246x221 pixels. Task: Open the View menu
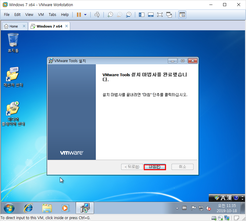(x=29, y=15)
